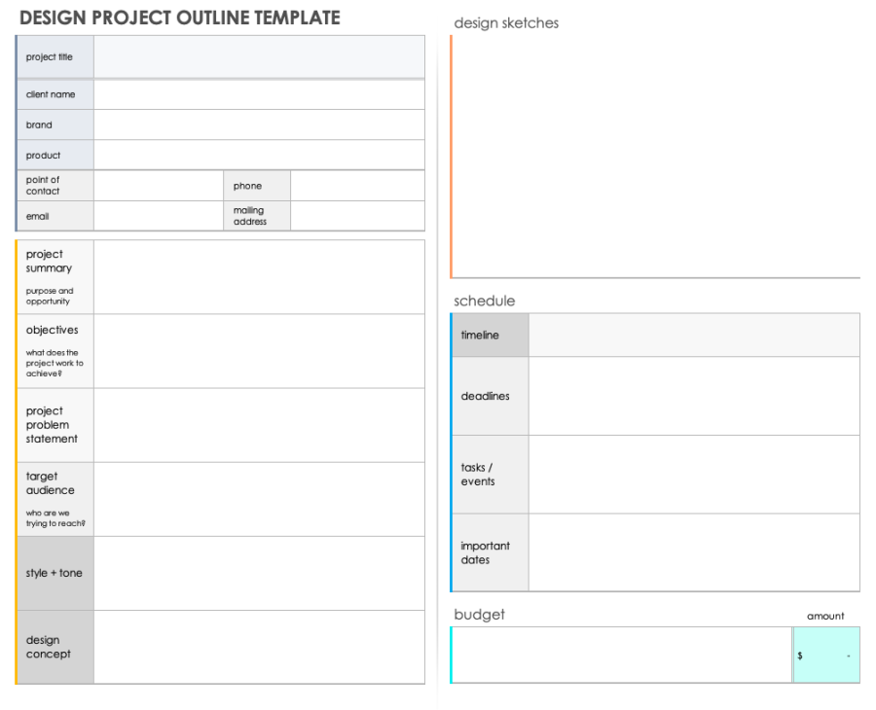Click the design sketches section heading
Screen dimensions: 876x710
[506, 22]
